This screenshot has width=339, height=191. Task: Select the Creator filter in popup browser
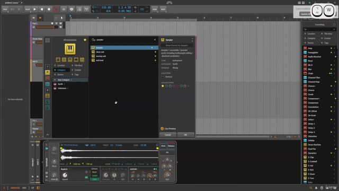coord(78,70)
